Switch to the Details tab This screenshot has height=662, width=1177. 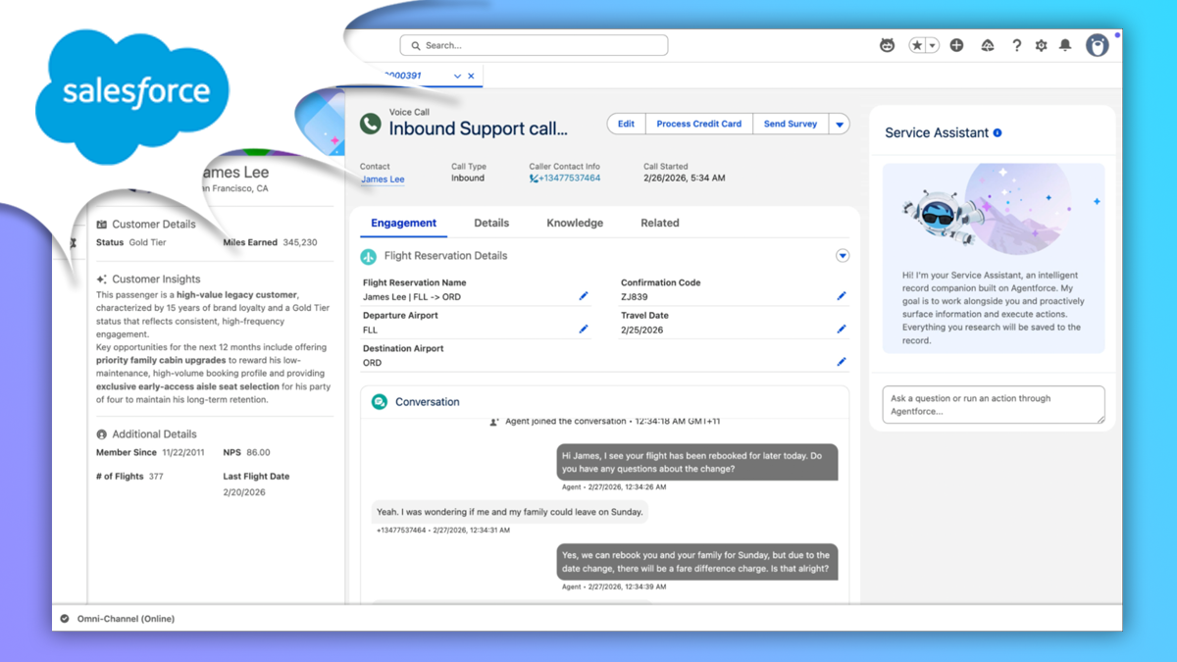click(491, 223)
